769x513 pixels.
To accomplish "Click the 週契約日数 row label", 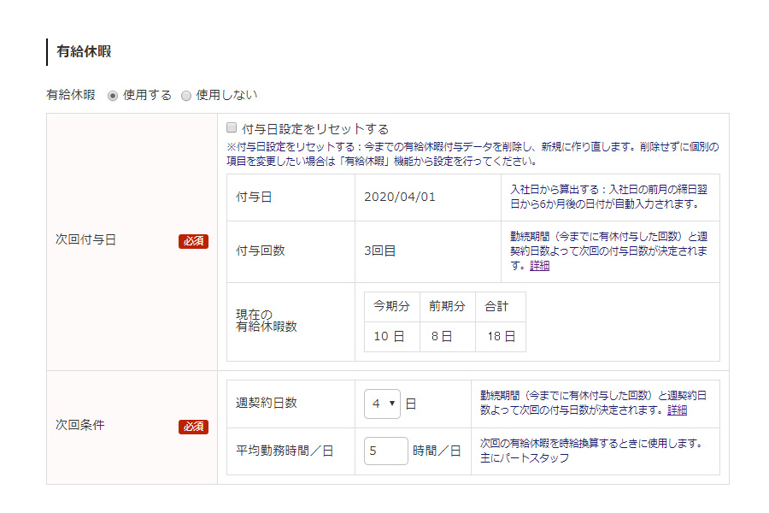I will coord(267,403).
